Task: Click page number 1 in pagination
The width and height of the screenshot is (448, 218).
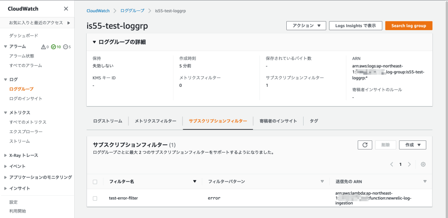Action: (x=401, y=164)
